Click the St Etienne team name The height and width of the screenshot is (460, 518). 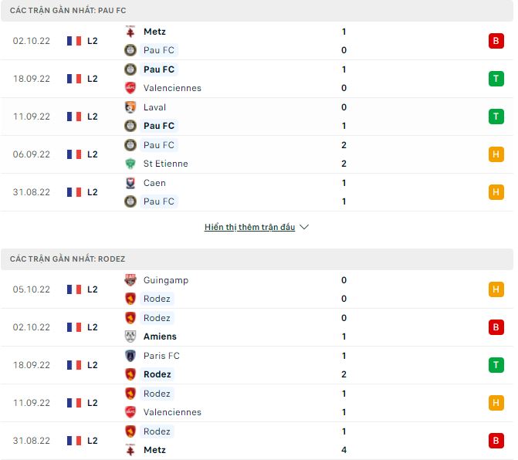pyautogui.click(x=165, y=164)
